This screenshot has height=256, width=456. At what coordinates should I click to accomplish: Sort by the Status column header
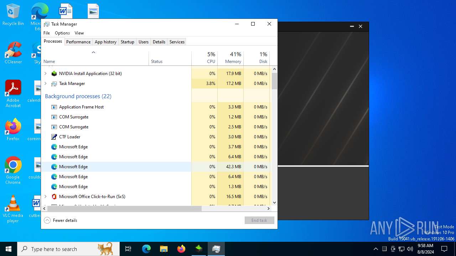point(170,58)
